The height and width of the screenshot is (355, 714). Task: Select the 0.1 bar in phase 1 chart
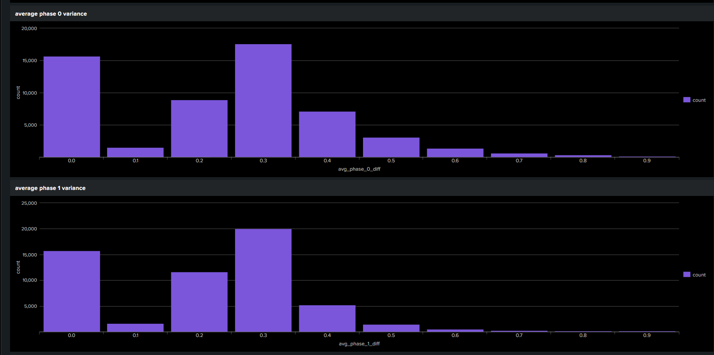pyautogui.click(x=136, y=328)
